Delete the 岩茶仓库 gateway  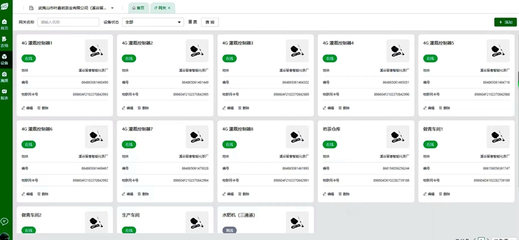click(x=344, y=194)
